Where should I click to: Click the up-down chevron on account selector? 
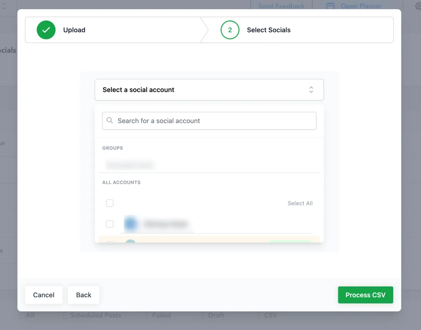(311, 90)
